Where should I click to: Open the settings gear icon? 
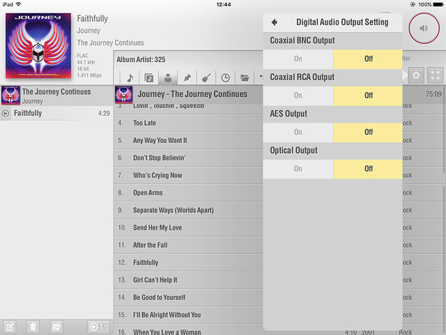417,76
